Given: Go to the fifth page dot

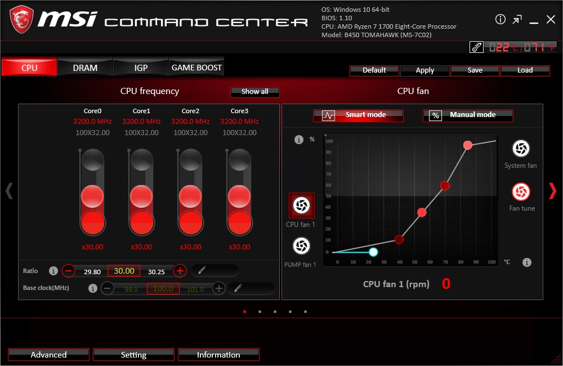Looking at the screenshot, I should click(x=306, y=312).
